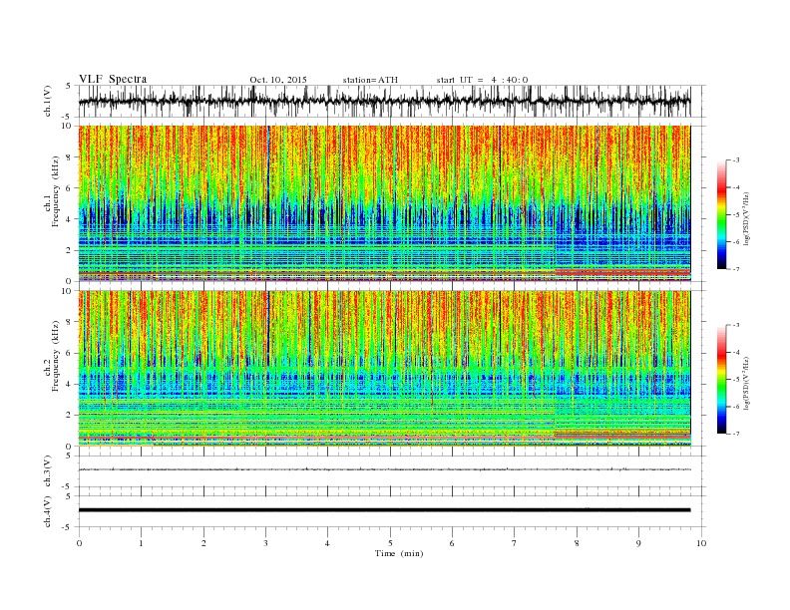Select the "start UT = 4 :40: 0" text
Screen dimensions: 790x610
coord(482,80)
